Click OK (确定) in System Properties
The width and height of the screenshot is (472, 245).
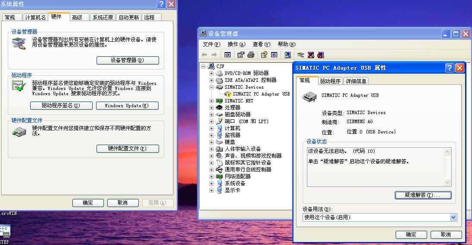pyautogui.click(x=88, y=203)
